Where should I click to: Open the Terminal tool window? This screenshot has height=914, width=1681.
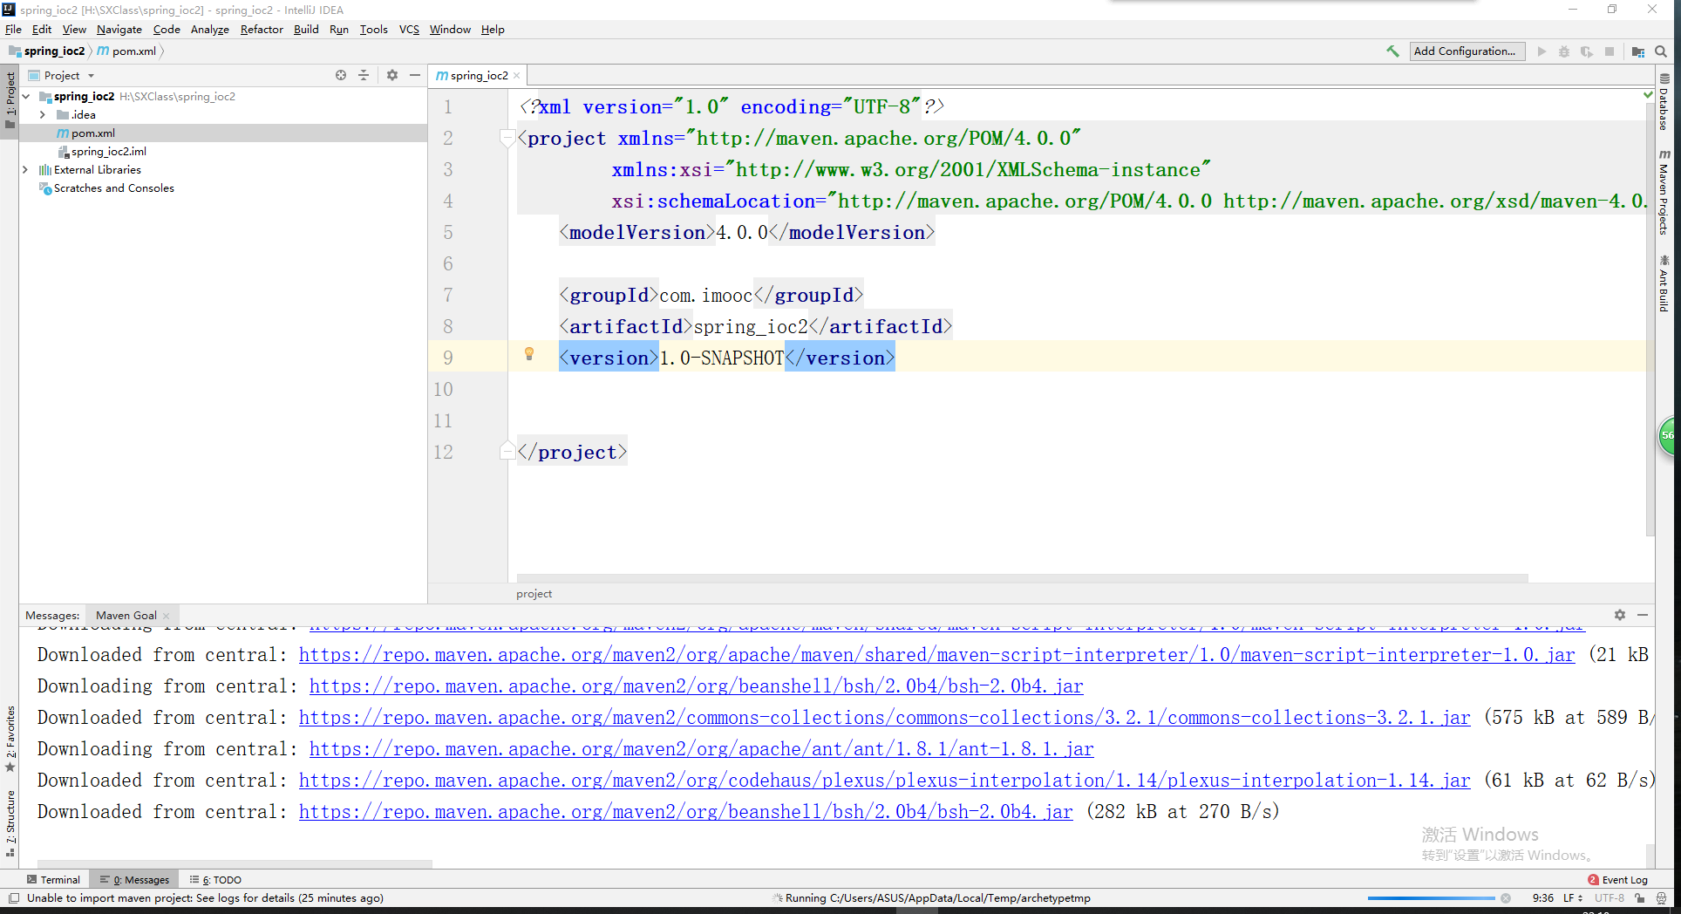53,880
